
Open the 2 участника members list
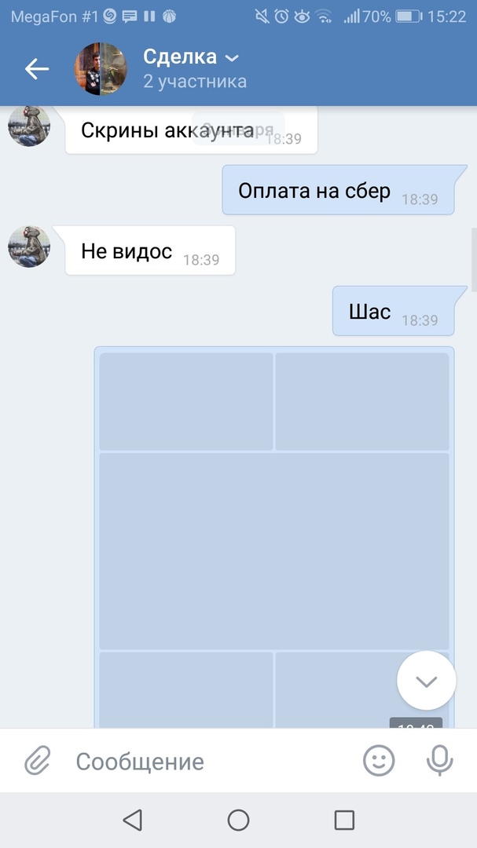(x=195, y=82)
